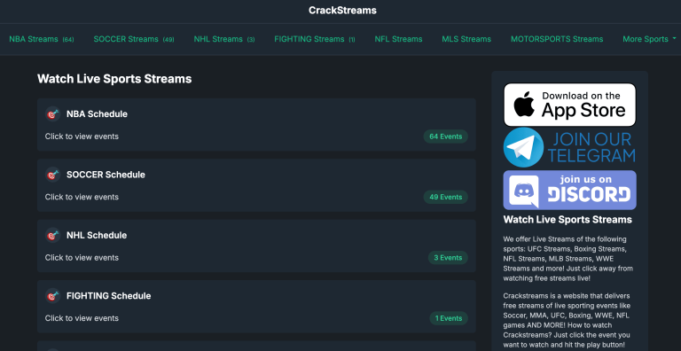Click the Telegram paper plane icon
The height and width of the screenshot is (351, 681).
coord(523,147)
